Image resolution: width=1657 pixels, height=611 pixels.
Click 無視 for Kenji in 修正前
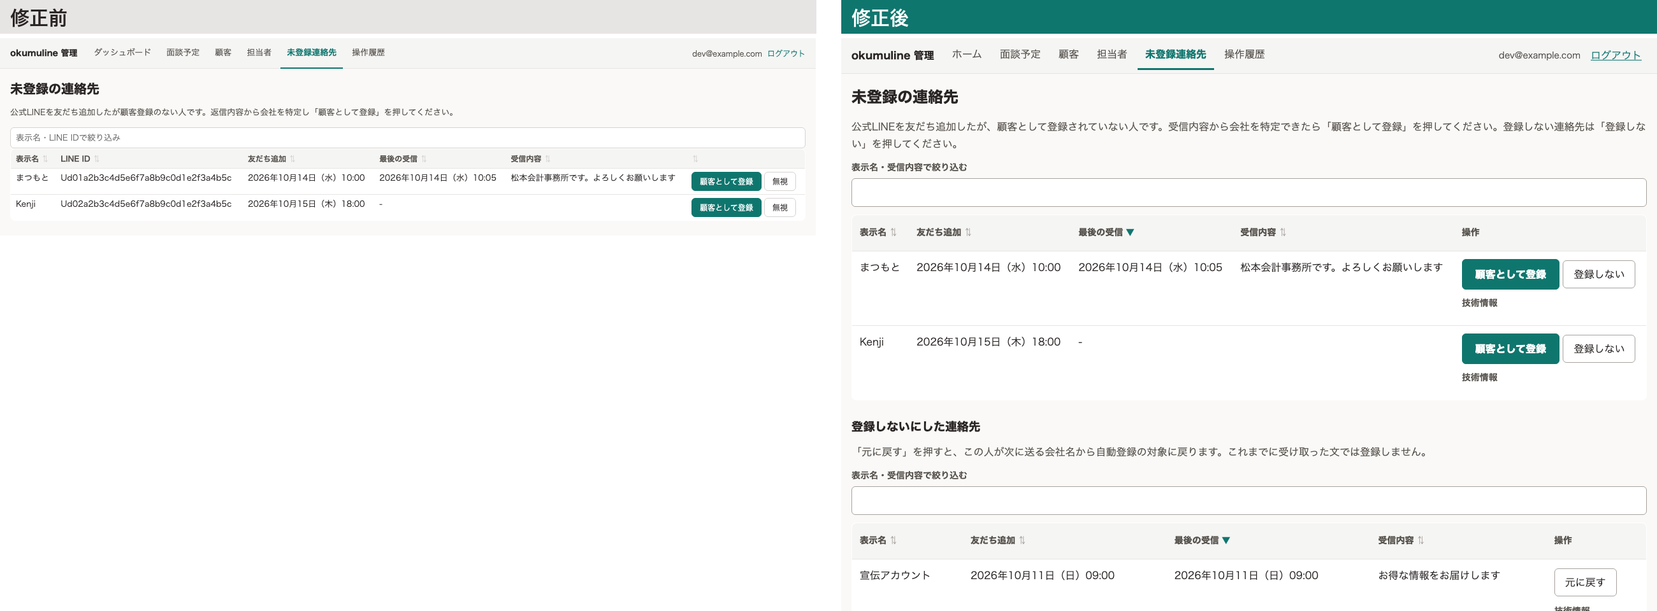[779, 207]
